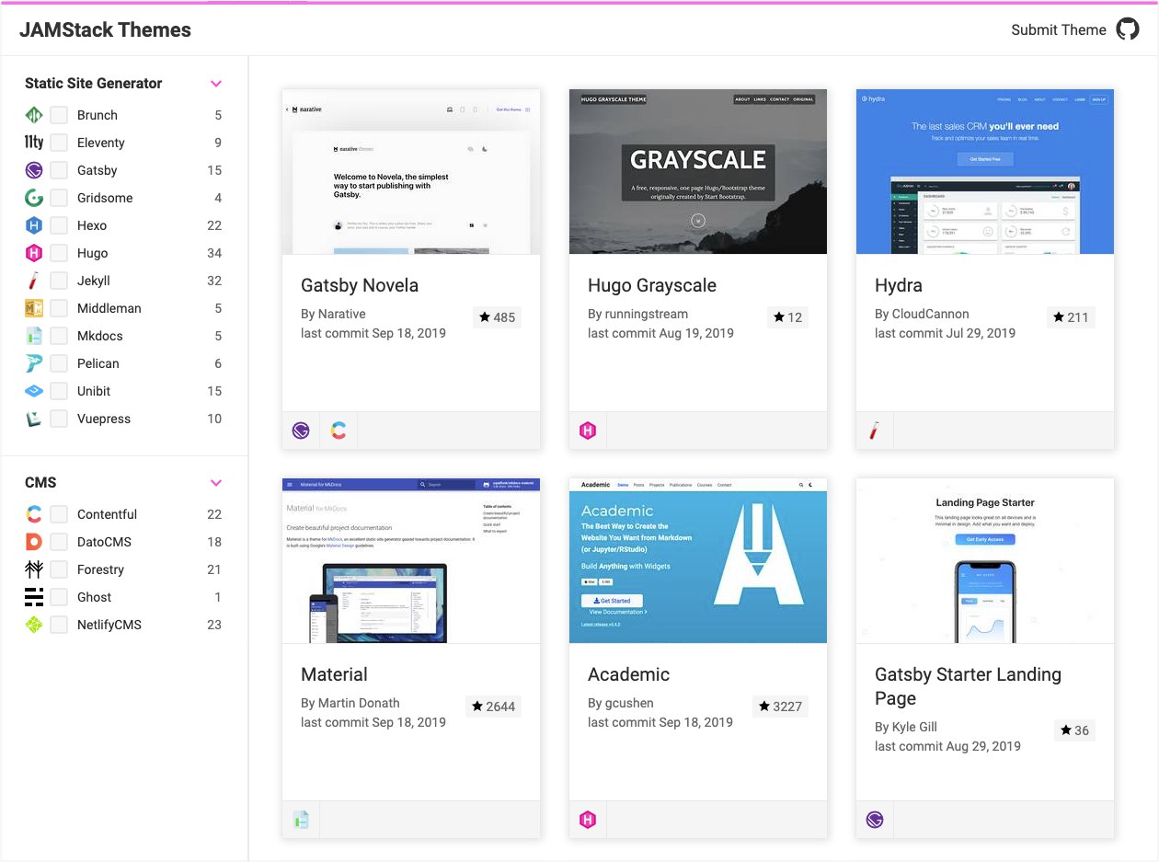Tick the NetlifyCMS checkbox
Image resolution: width=1159 pixels, height=862 pixels.
(x=59, y=625)
